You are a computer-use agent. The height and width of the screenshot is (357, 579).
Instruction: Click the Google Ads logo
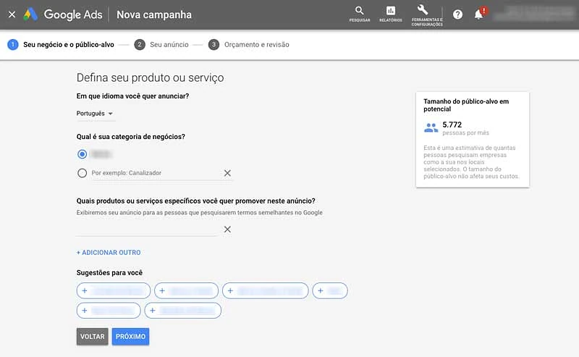coord(63,14)
